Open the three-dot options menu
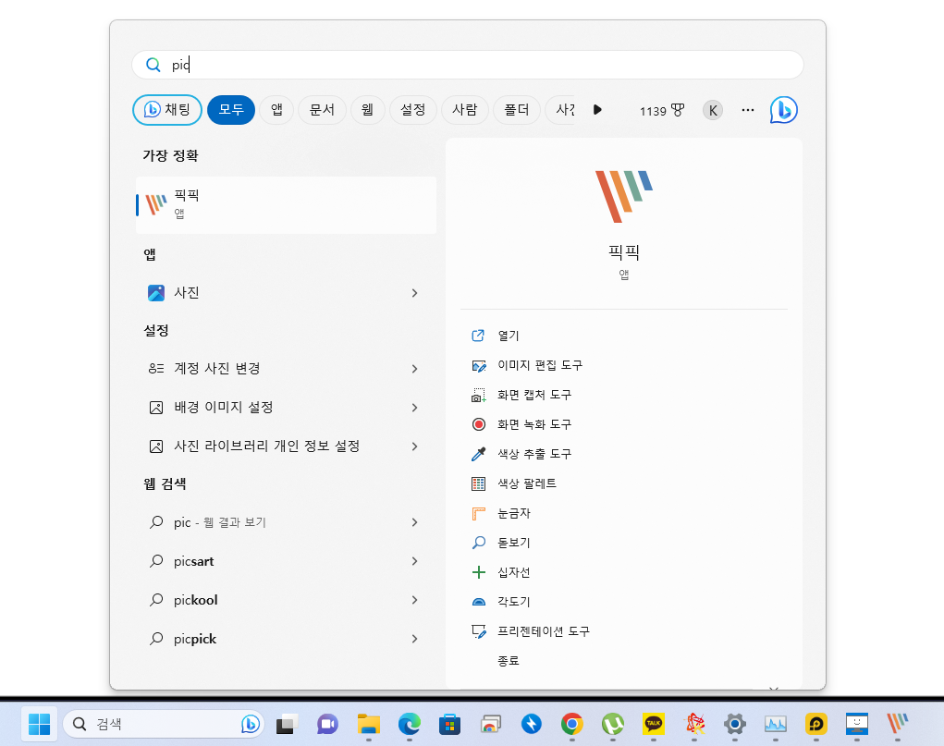 tap(748, 110)
